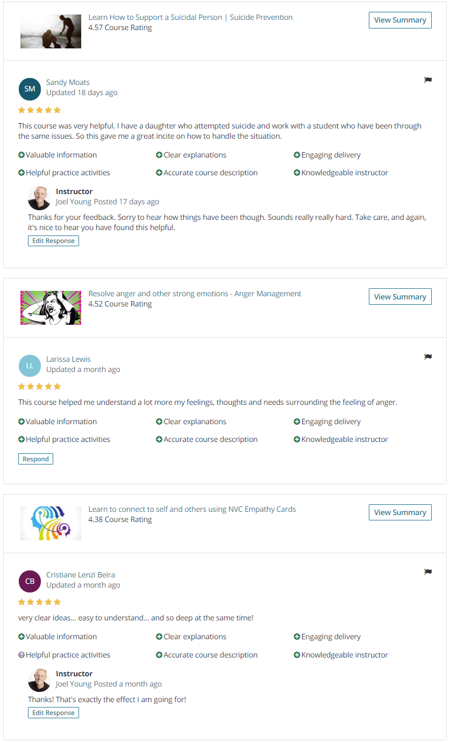The height and width of the screenshot is (743, 450).
Task: Open the Learn How to Support a Suicidal Person course link
Action: click(191, 17)
